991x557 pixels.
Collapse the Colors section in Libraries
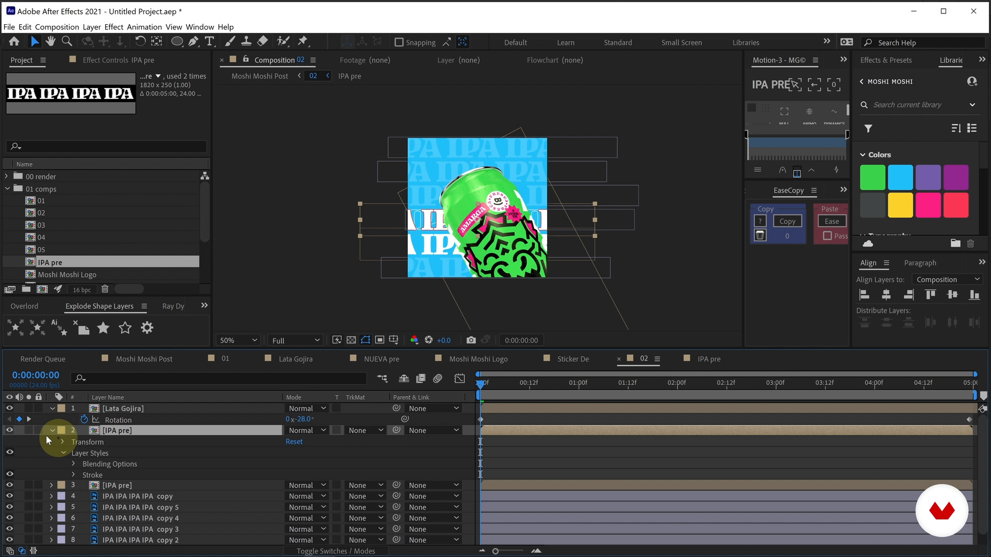[862, 155]
